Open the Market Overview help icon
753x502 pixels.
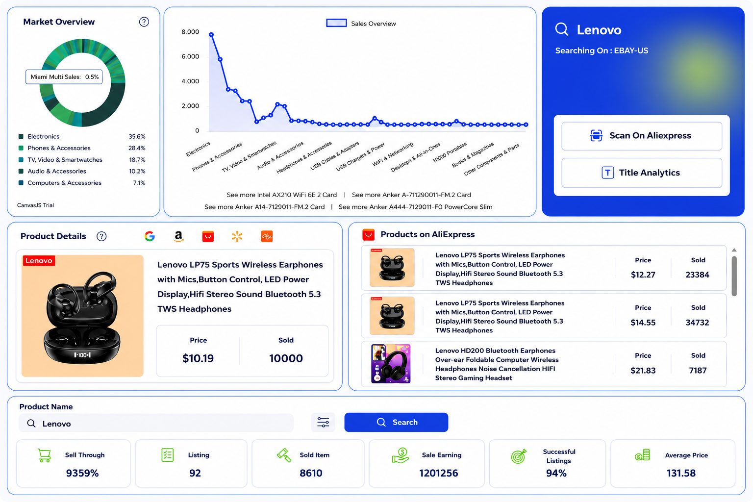point(144,22)
